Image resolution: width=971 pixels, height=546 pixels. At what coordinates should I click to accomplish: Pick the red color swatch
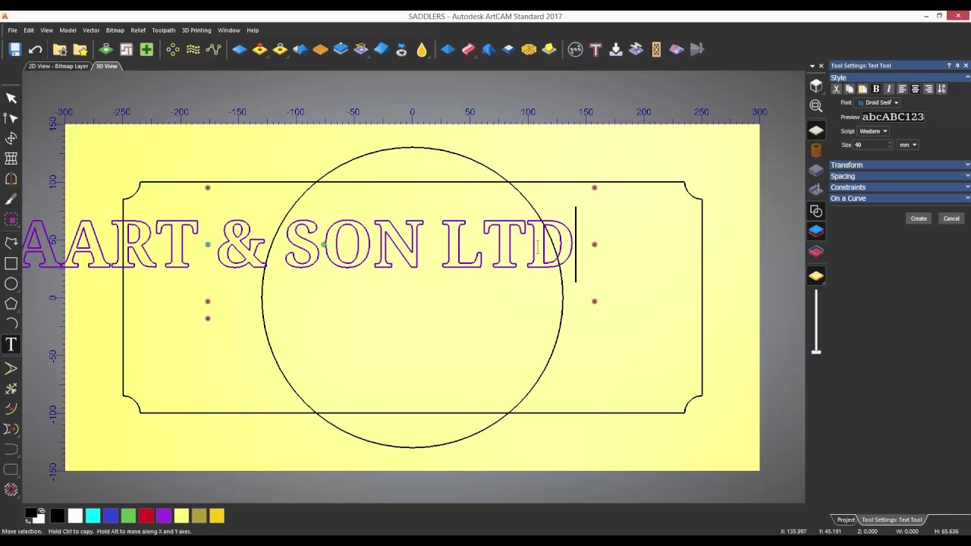coord(146,516)
